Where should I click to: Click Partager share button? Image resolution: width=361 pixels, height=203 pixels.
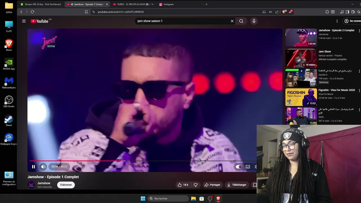pos(212,185)
